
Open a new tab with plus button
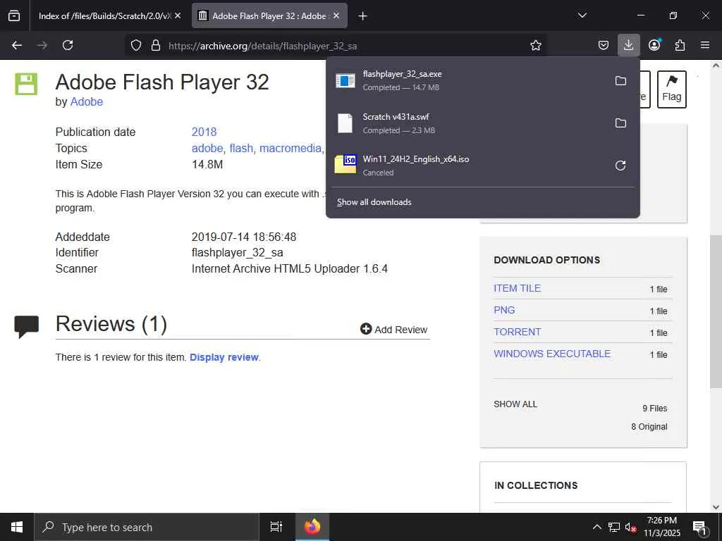point(362,15)
